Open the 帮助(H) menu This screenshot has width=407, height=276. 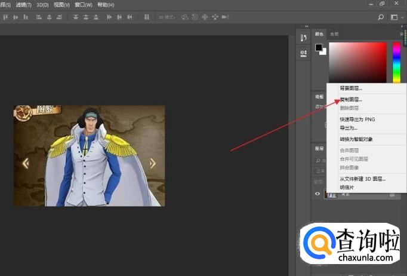coord(107,4)
